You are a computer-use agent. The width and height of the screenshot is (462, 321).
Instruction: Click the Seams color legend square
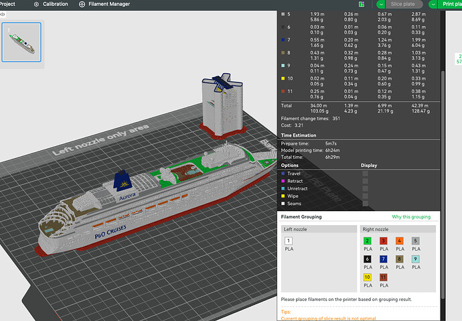pos(283,203)
